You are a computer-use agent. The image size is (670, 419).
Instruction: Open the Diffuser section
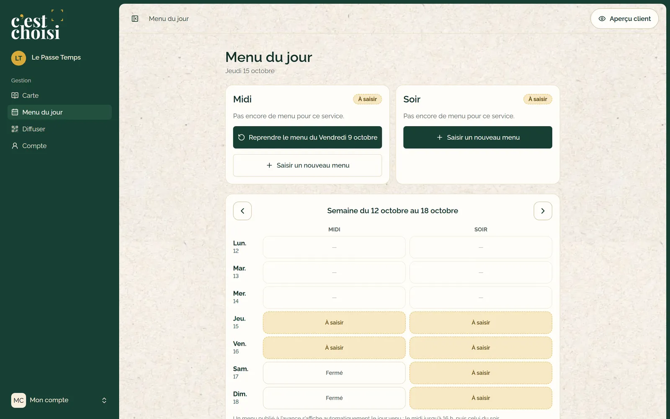59,129
